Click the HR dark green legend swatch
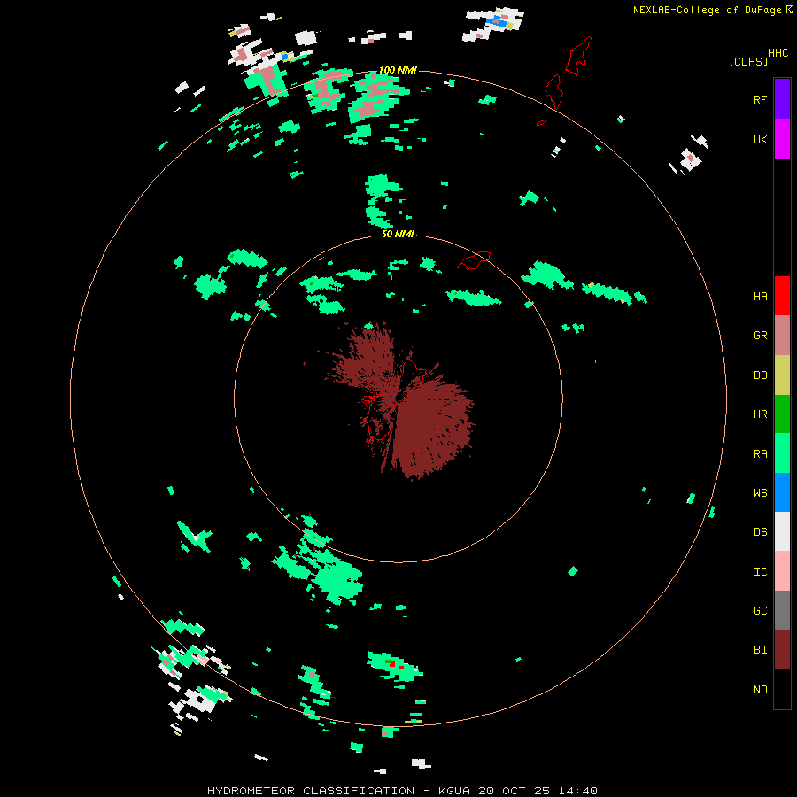The width and height of the screenshot is (797, 797). (x=782, y=414)
